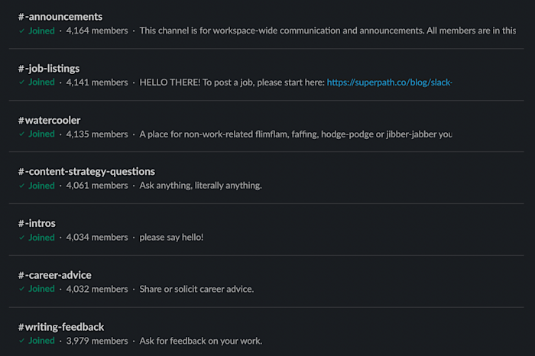Click the 3,979 members count

(x=97, y=341)
